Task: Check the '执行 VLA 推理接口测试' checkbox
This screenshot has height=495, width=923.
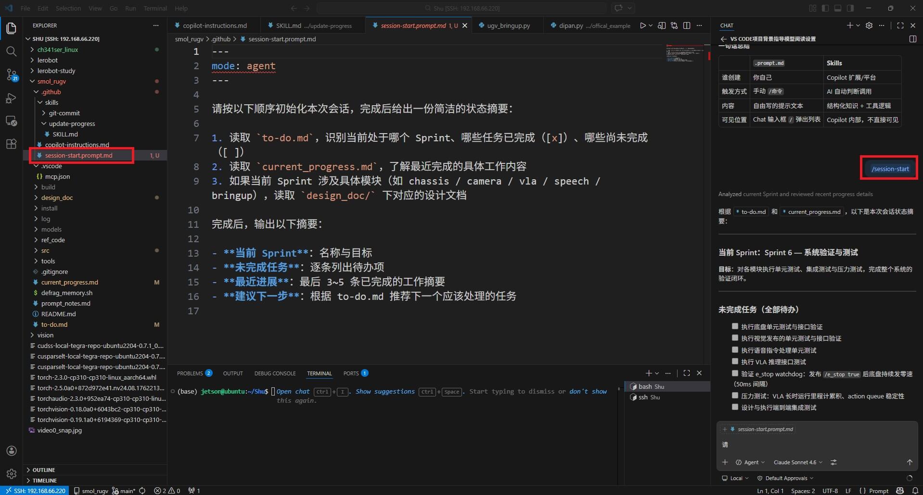Action: [735, 361]
